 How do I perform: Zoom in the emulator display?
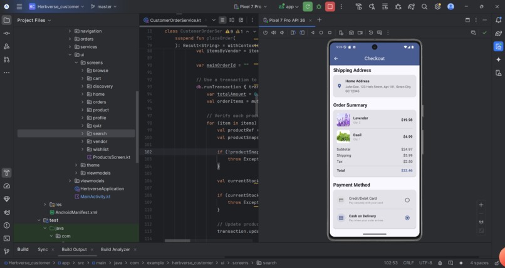[x=481, y=205]
